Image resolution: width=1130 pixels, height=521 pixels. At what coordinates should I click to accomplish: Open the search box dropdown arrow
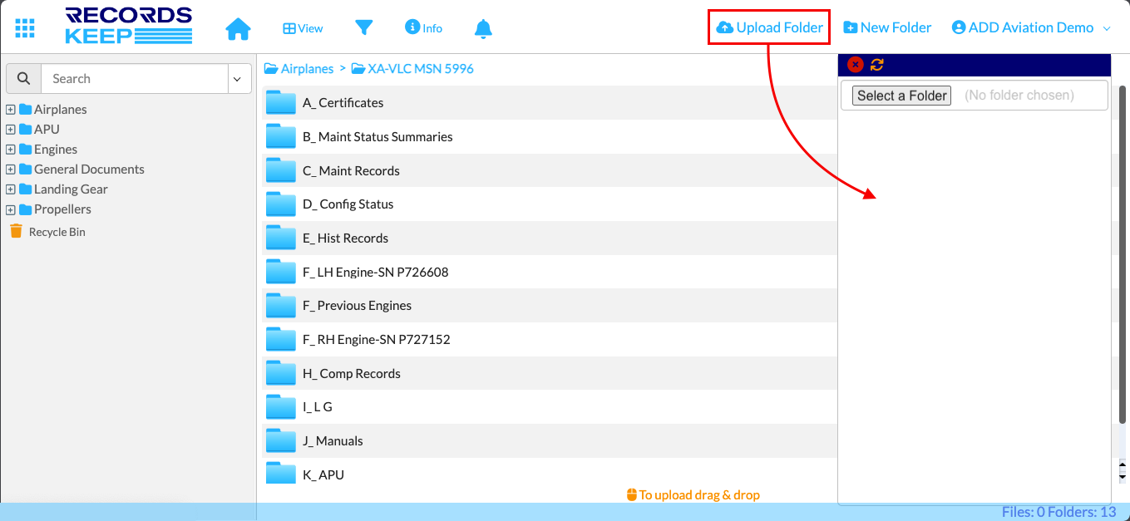click(237, 79)
